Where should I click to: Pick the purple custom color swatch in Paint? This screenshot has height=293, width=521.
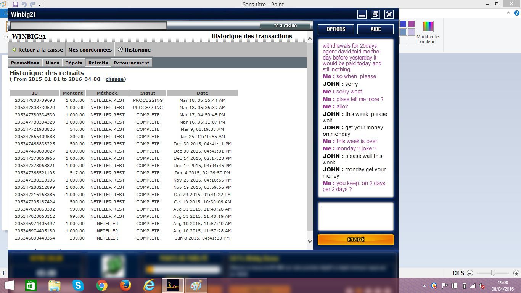tap(412, 24)
